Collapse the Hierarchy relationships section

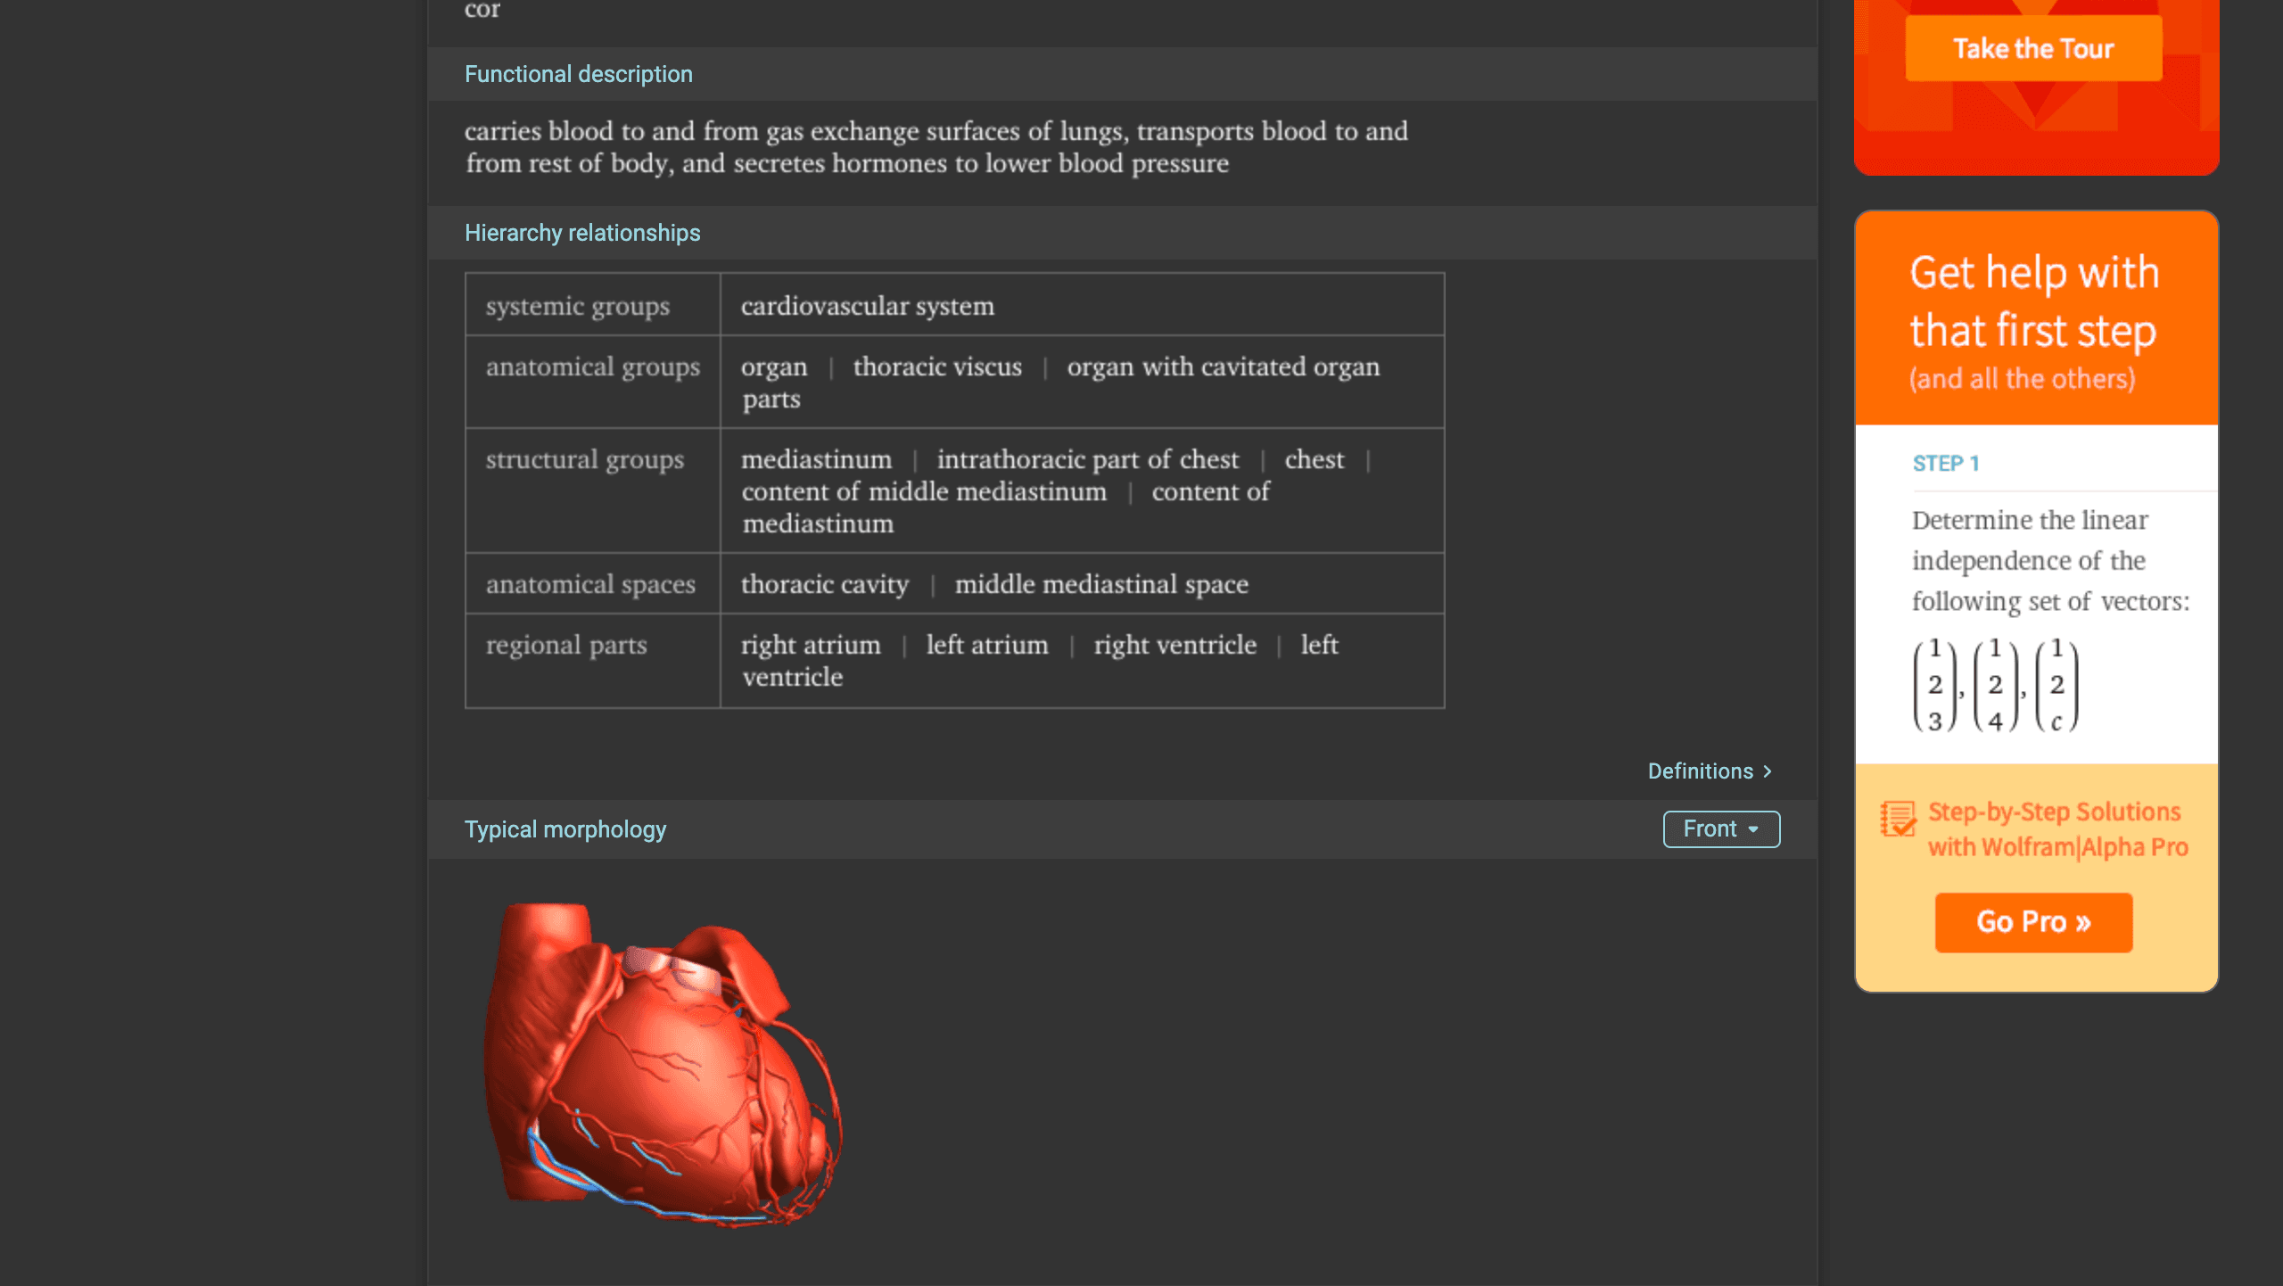[581, 233]
